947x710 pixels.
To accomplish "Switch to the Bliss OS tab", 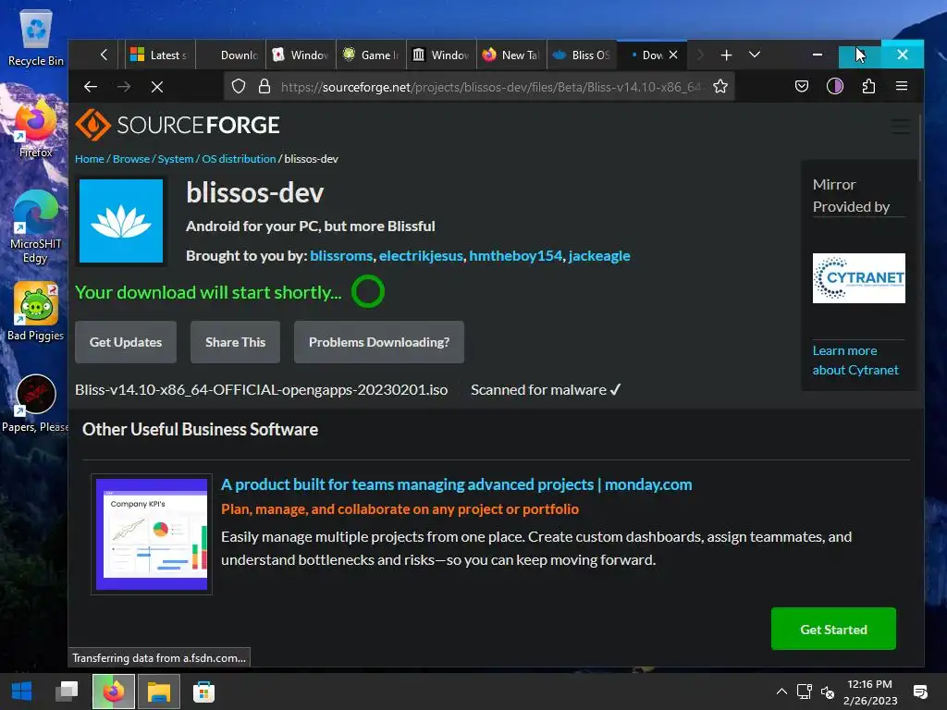I will 583,55.
